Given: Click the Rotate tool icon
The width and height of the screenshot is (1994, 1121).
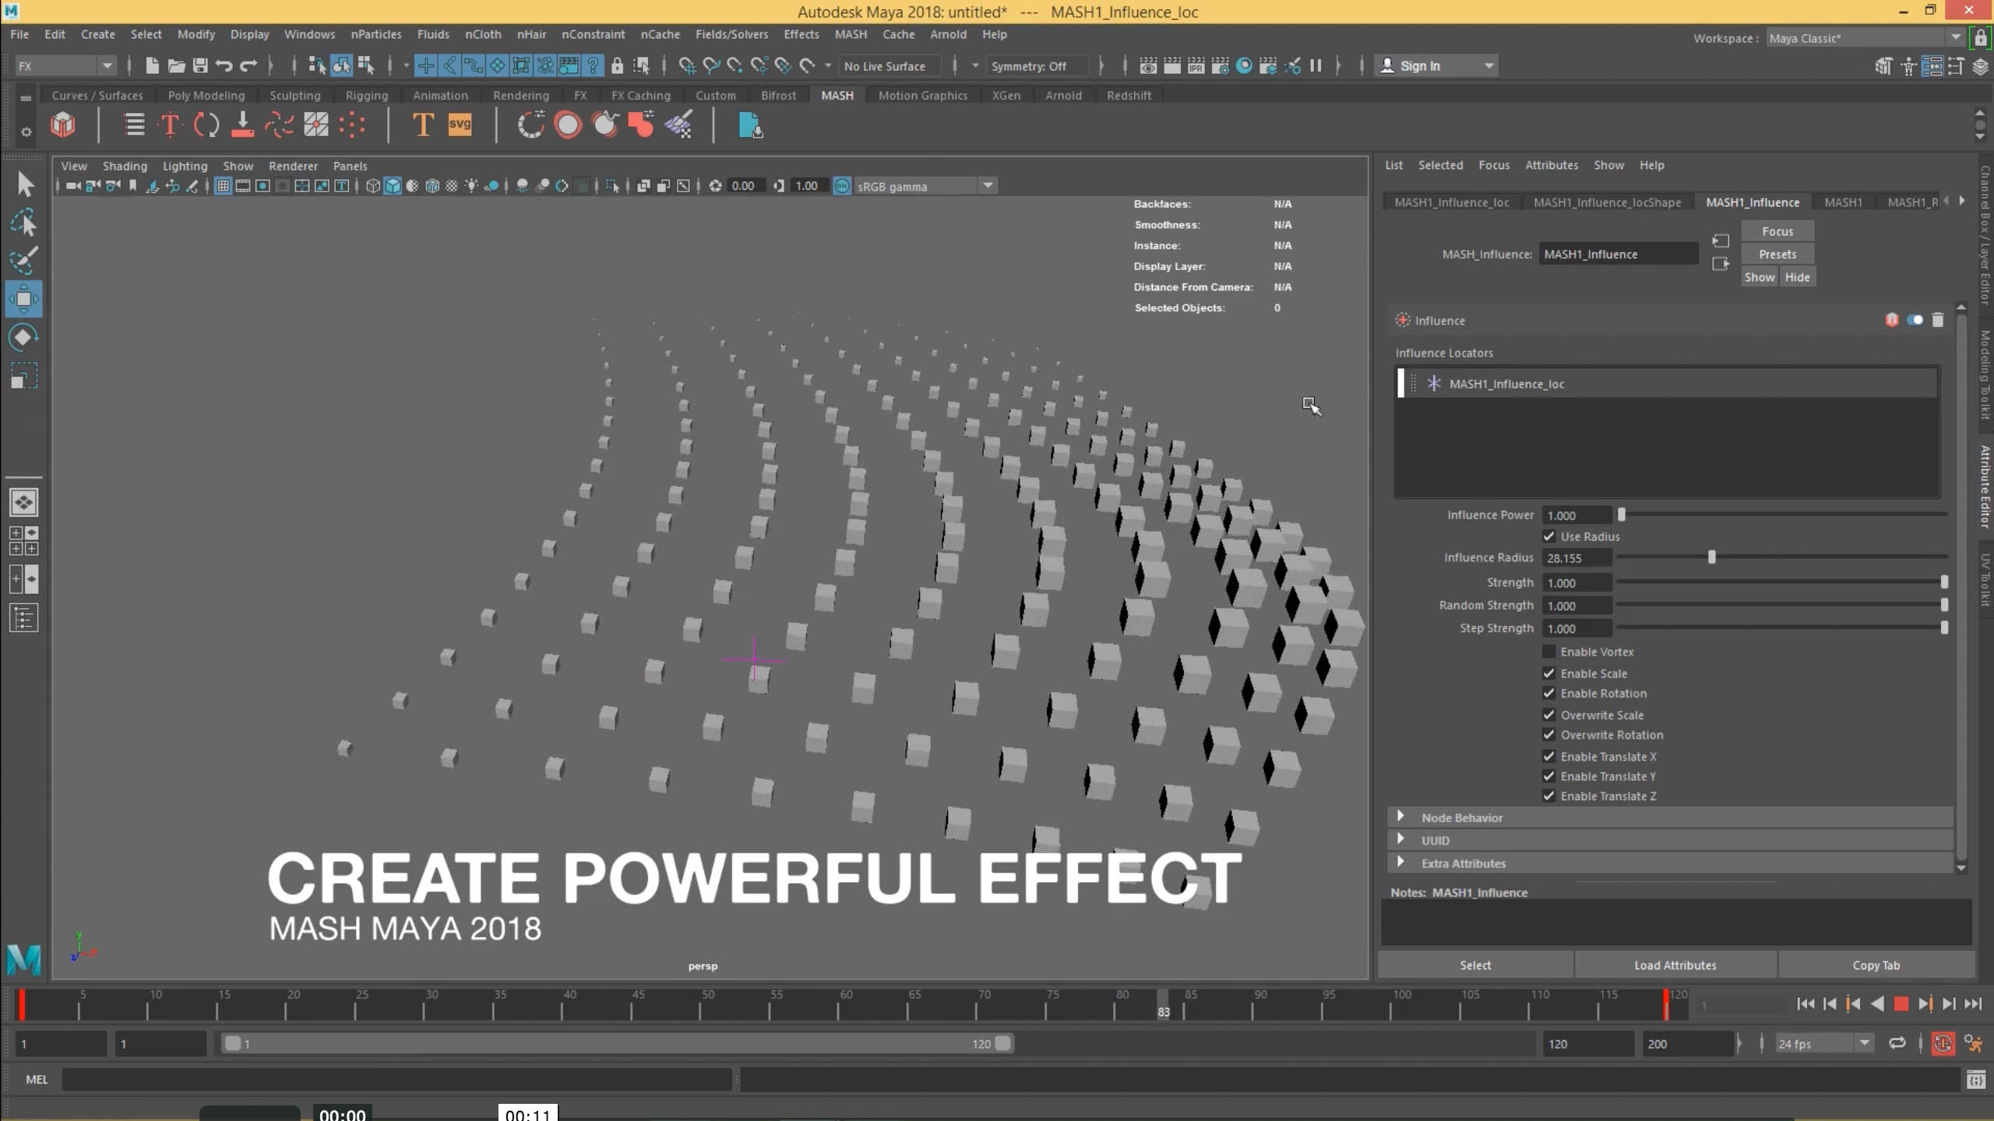Looking at the screenshot, I should [x=23, y=337].
